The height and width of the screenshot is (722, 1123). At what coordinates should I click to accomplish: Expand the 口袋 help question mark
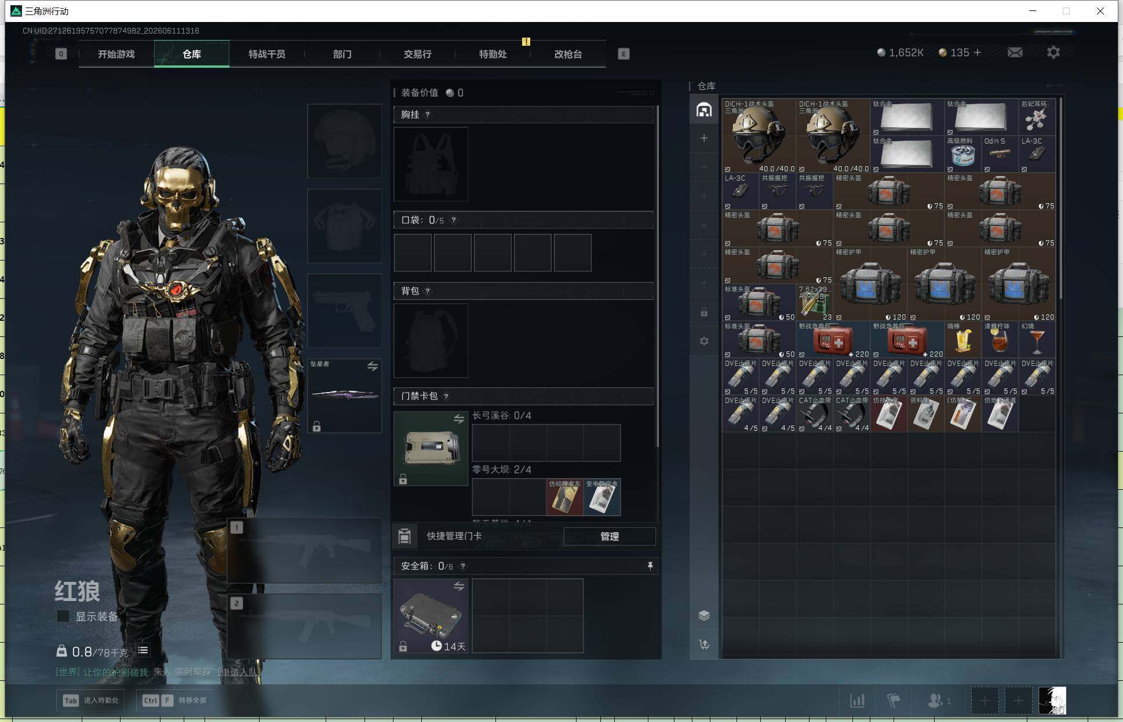[x=454, y=220]
